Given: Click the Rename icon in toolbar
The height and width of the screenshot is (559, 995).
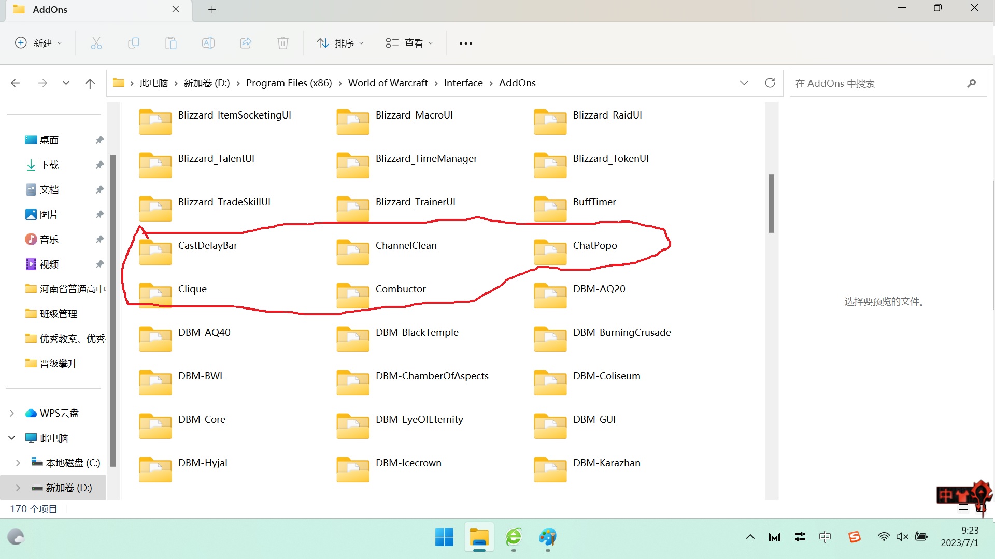Looking at the screenshot, I should [208, 43].
